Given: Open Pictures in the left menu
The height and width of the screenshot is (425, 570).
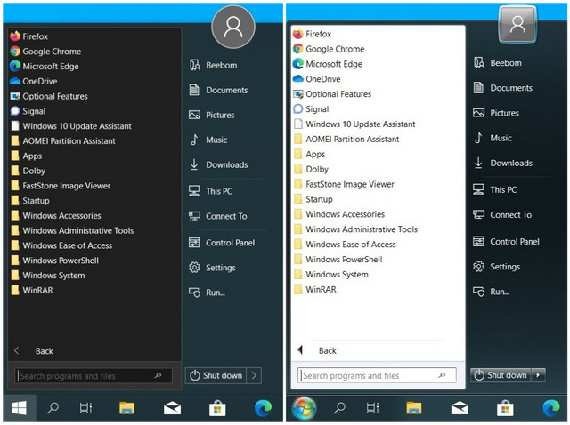Looking at the screenshot, I should 212,115.
